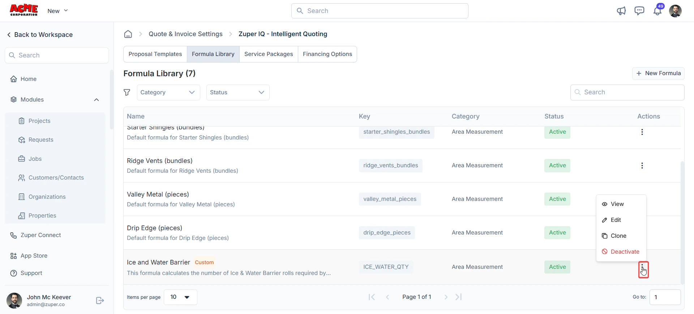Click the filter funnel icon
The width and height of the screenshot is (694, 314).
coord(127,93)
